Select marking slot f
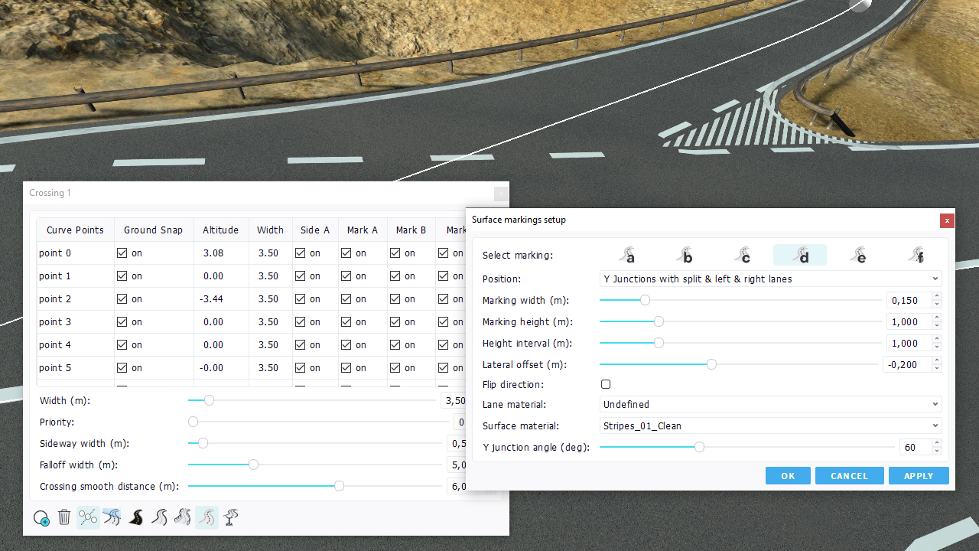 916,255
